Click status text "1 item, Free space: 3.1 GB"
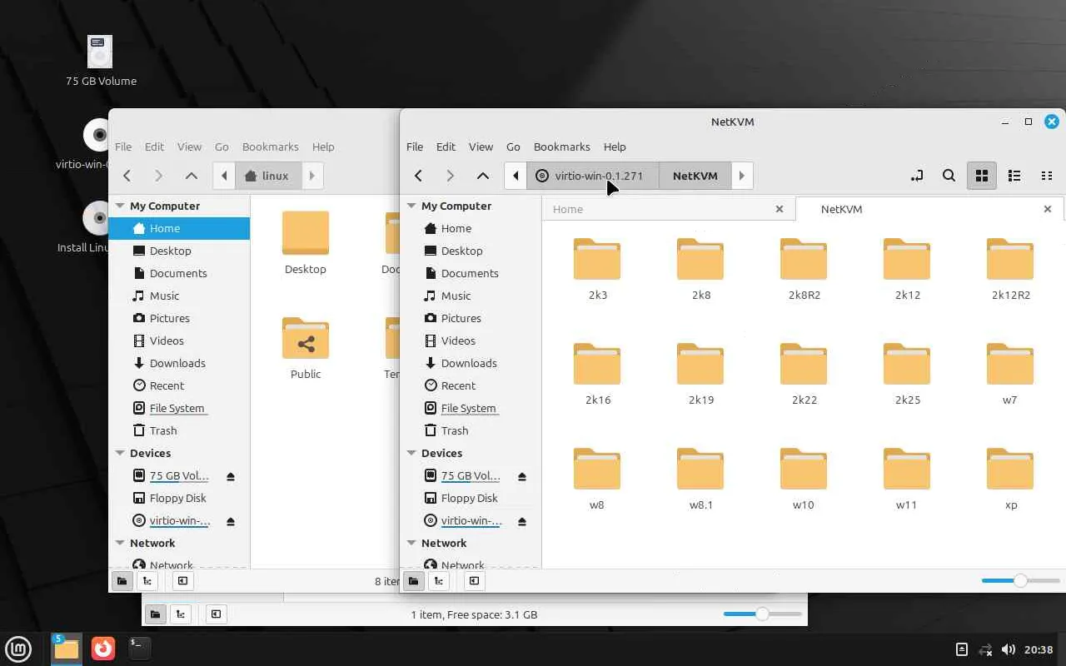 474,614
